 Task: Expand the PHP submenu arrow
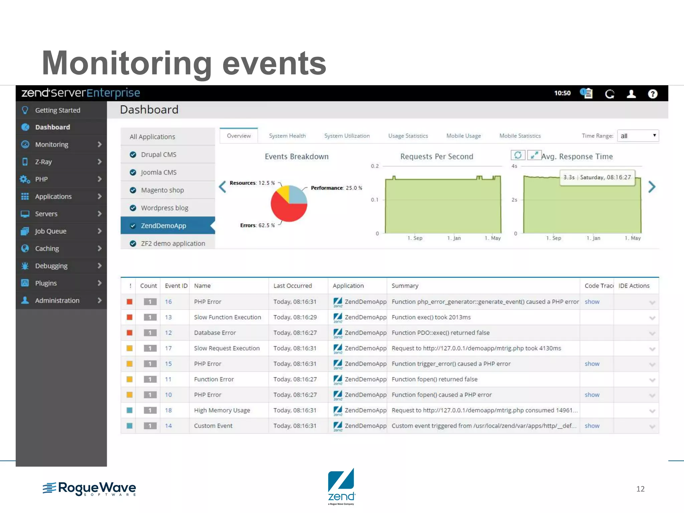click(100, 179)
